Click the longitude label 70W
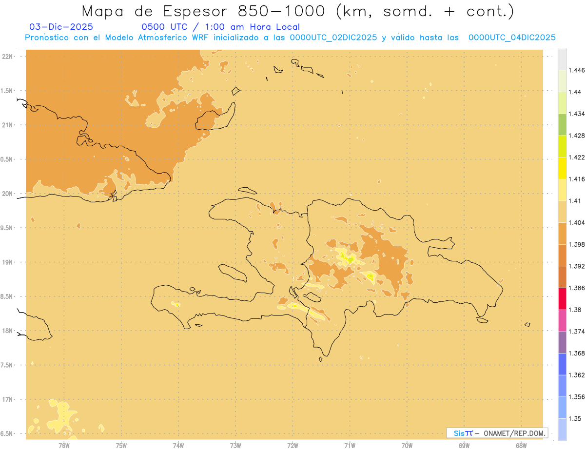 [x=407, y=445]
